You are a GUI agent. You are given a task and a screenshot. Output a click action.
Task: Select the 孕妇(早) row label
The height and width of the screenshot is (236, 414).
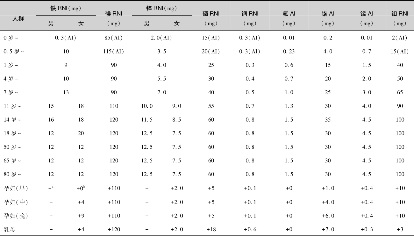(x=16, y=188)
